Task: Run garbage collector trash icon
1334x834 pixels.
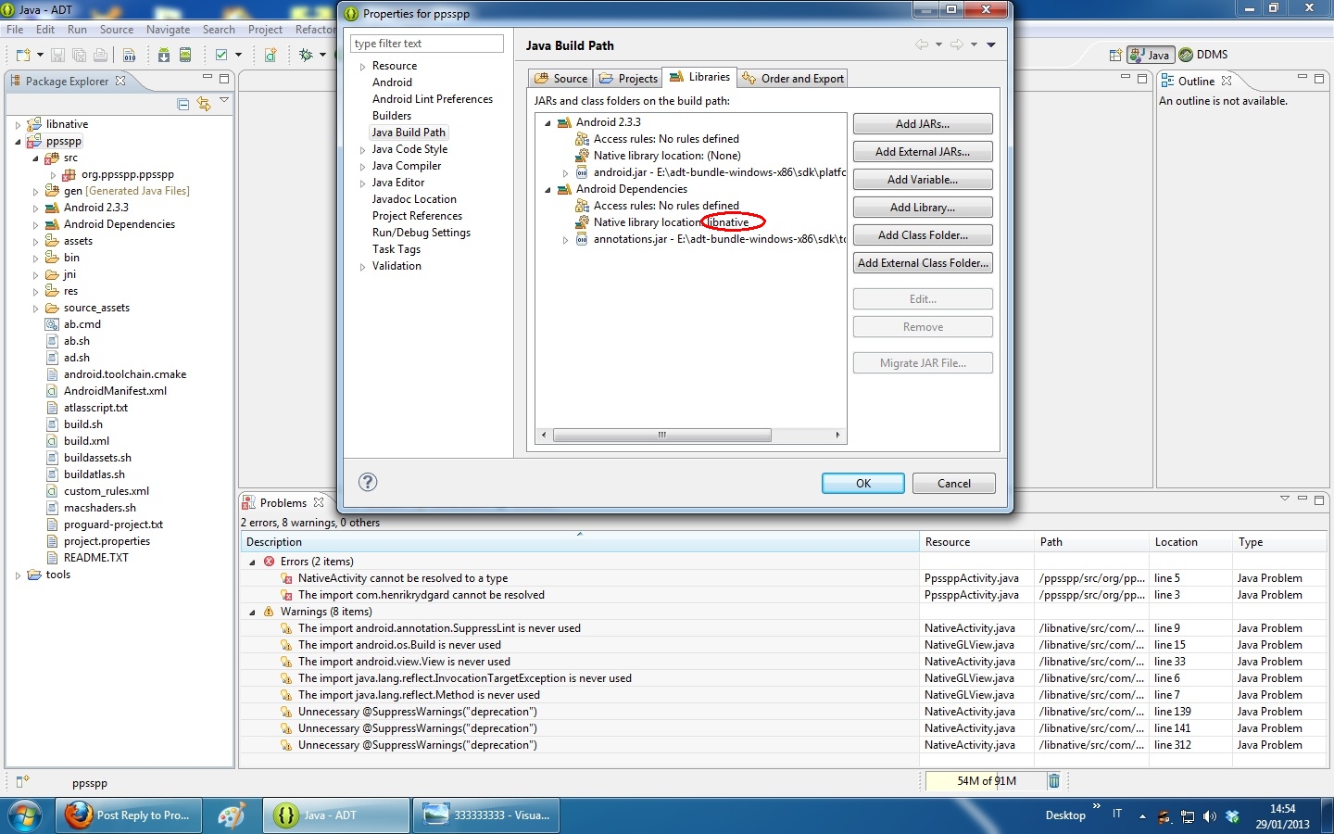Action: point(1053,781)
